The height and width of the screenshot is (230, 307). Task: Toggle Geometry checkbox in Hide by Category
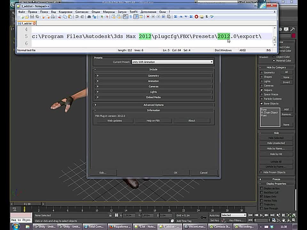pos(262,73)
